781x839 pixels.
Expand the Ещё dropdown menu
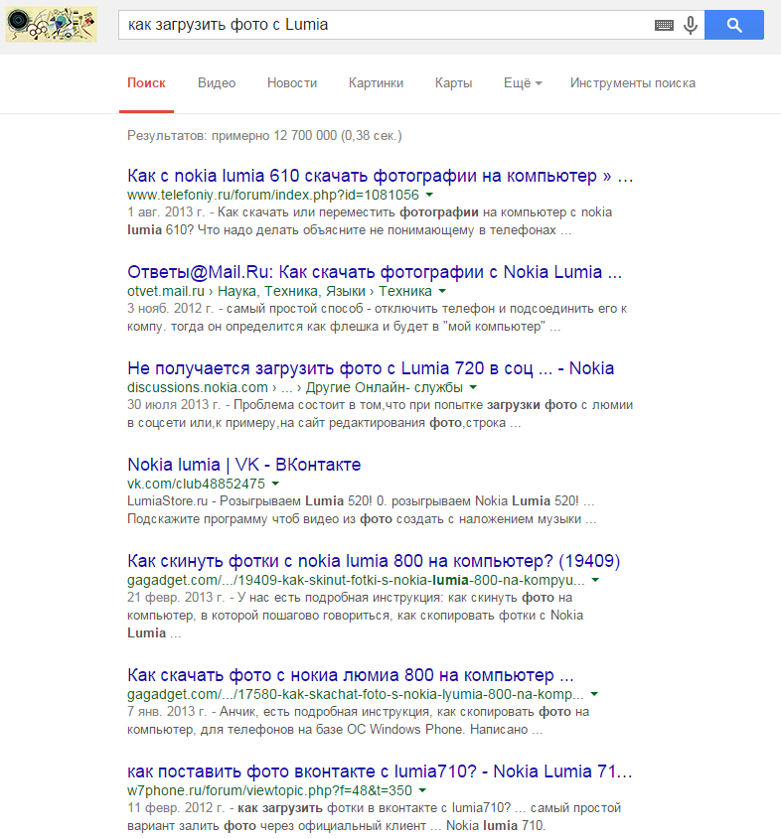click(522, 83)
